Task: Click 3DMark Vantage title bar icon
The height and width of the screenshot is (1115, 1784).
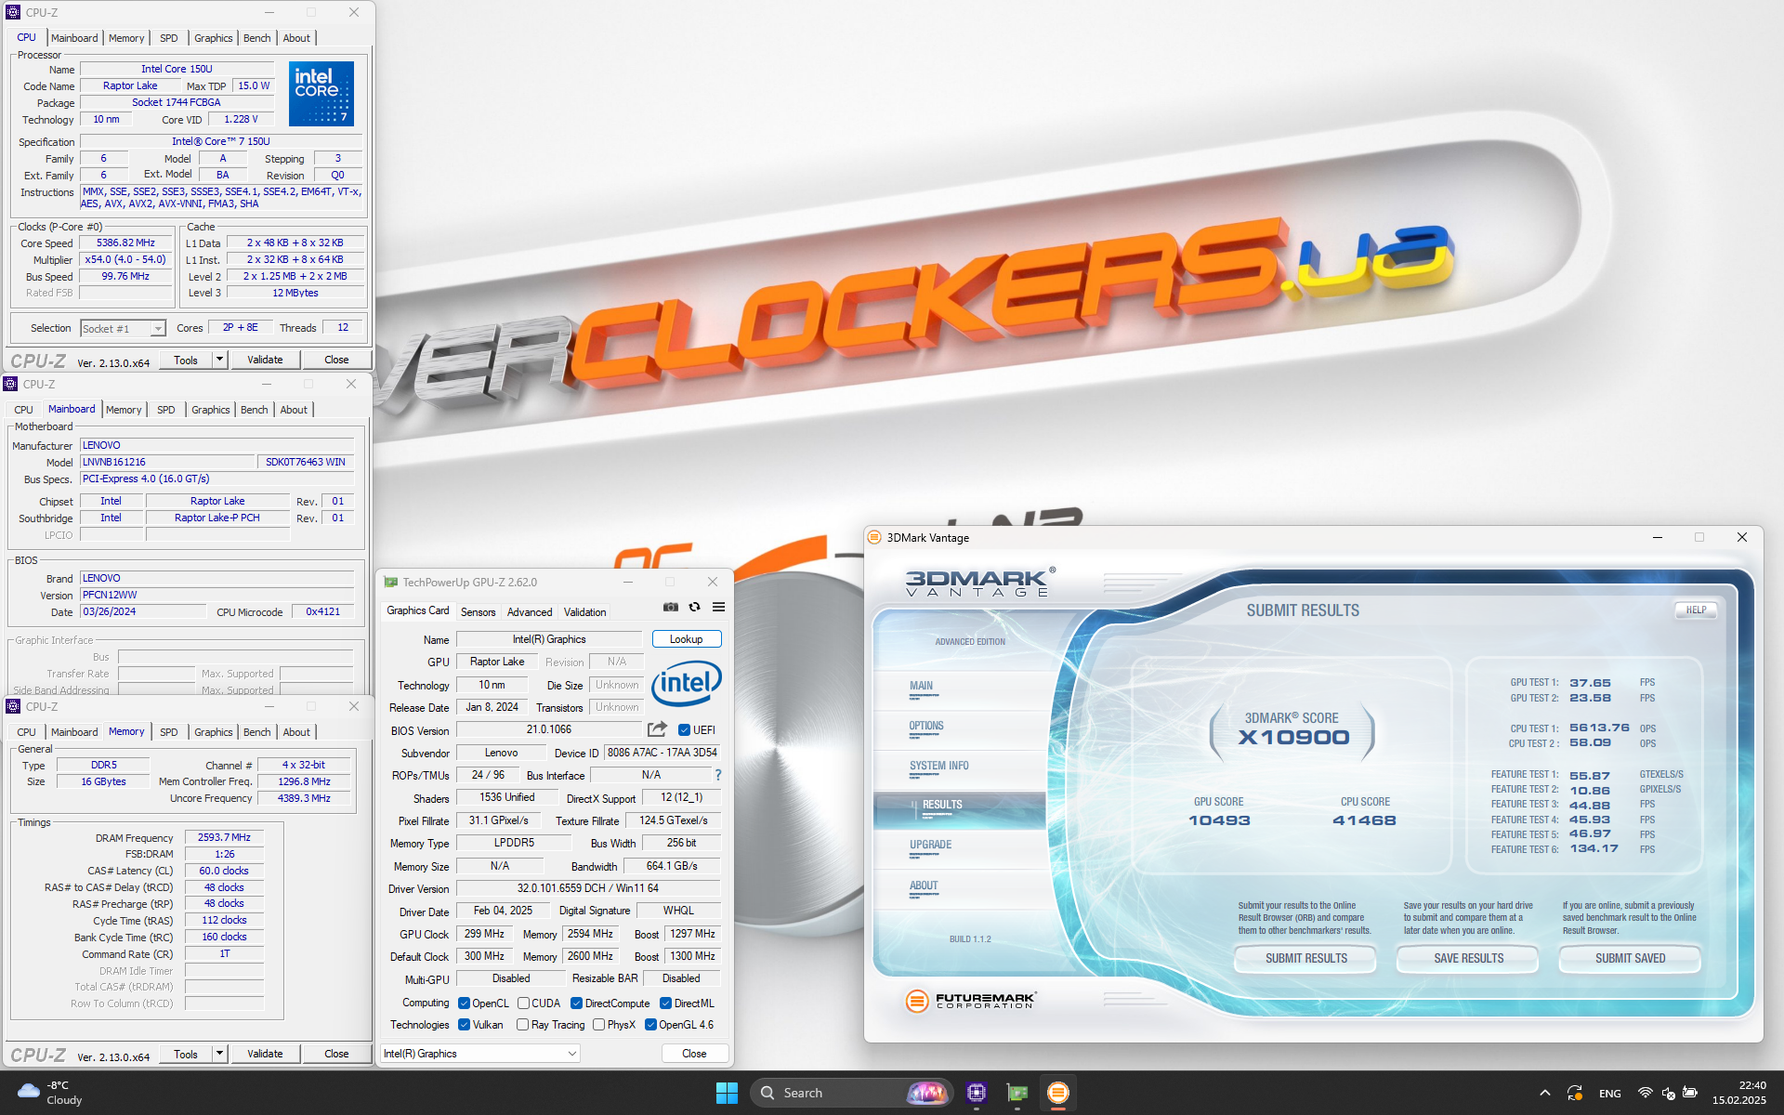Action: click(x=873, y=537)
